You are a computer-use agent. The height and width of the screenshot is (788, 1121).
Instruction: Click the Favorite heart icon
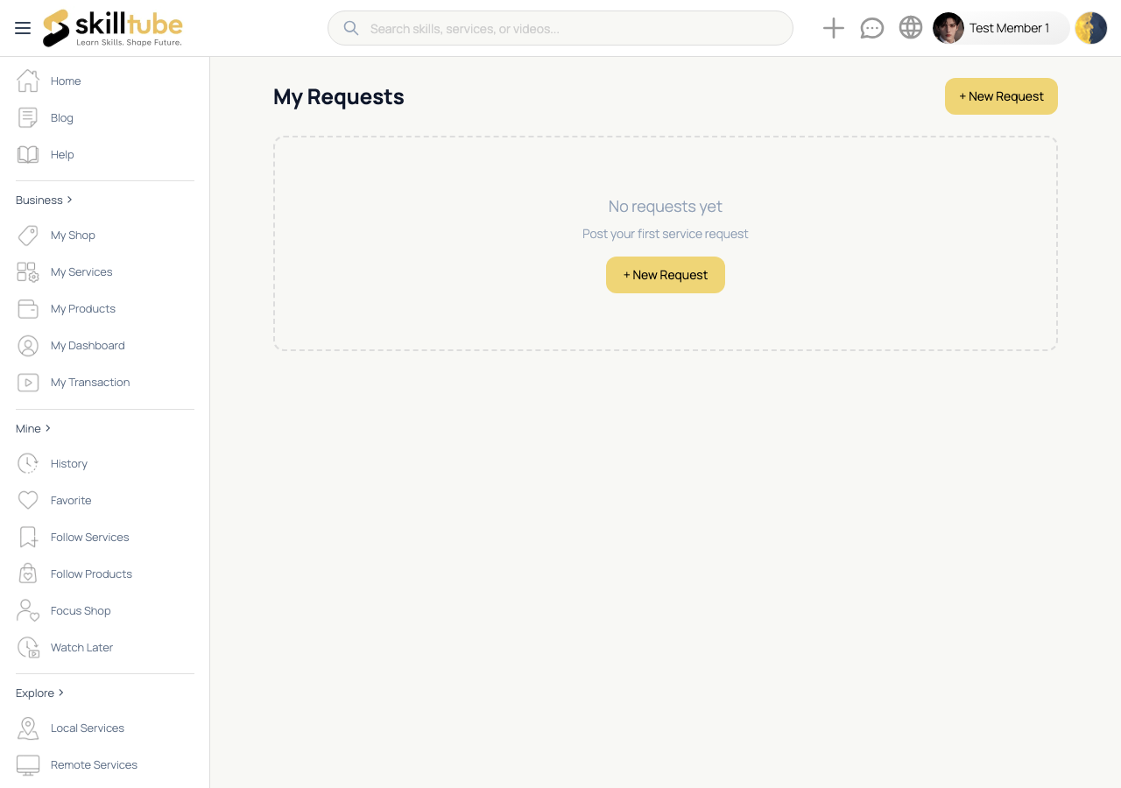pos(28,500)
